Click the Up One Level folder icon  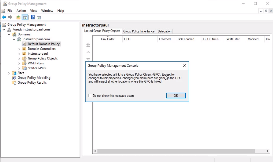coord(18,17)
